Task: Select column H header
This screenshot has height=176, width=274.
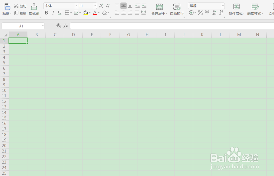Action: 147,35
